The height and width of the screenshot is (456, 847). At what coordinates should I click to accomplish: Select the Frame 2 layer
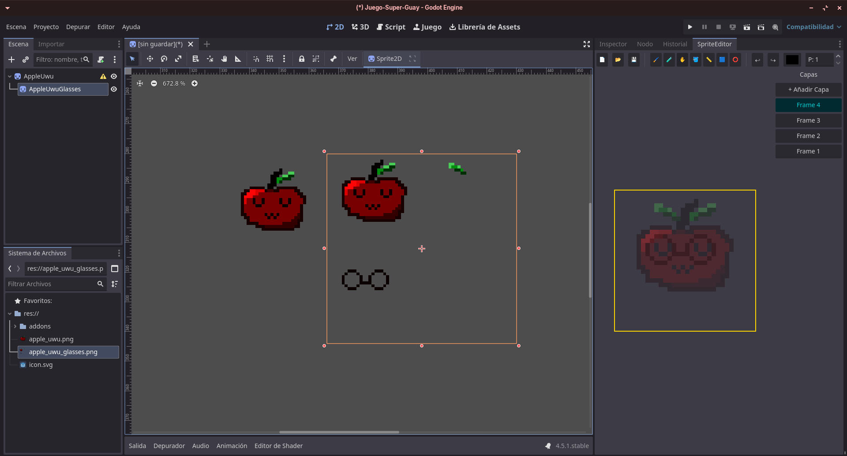(x=808, y=136)
